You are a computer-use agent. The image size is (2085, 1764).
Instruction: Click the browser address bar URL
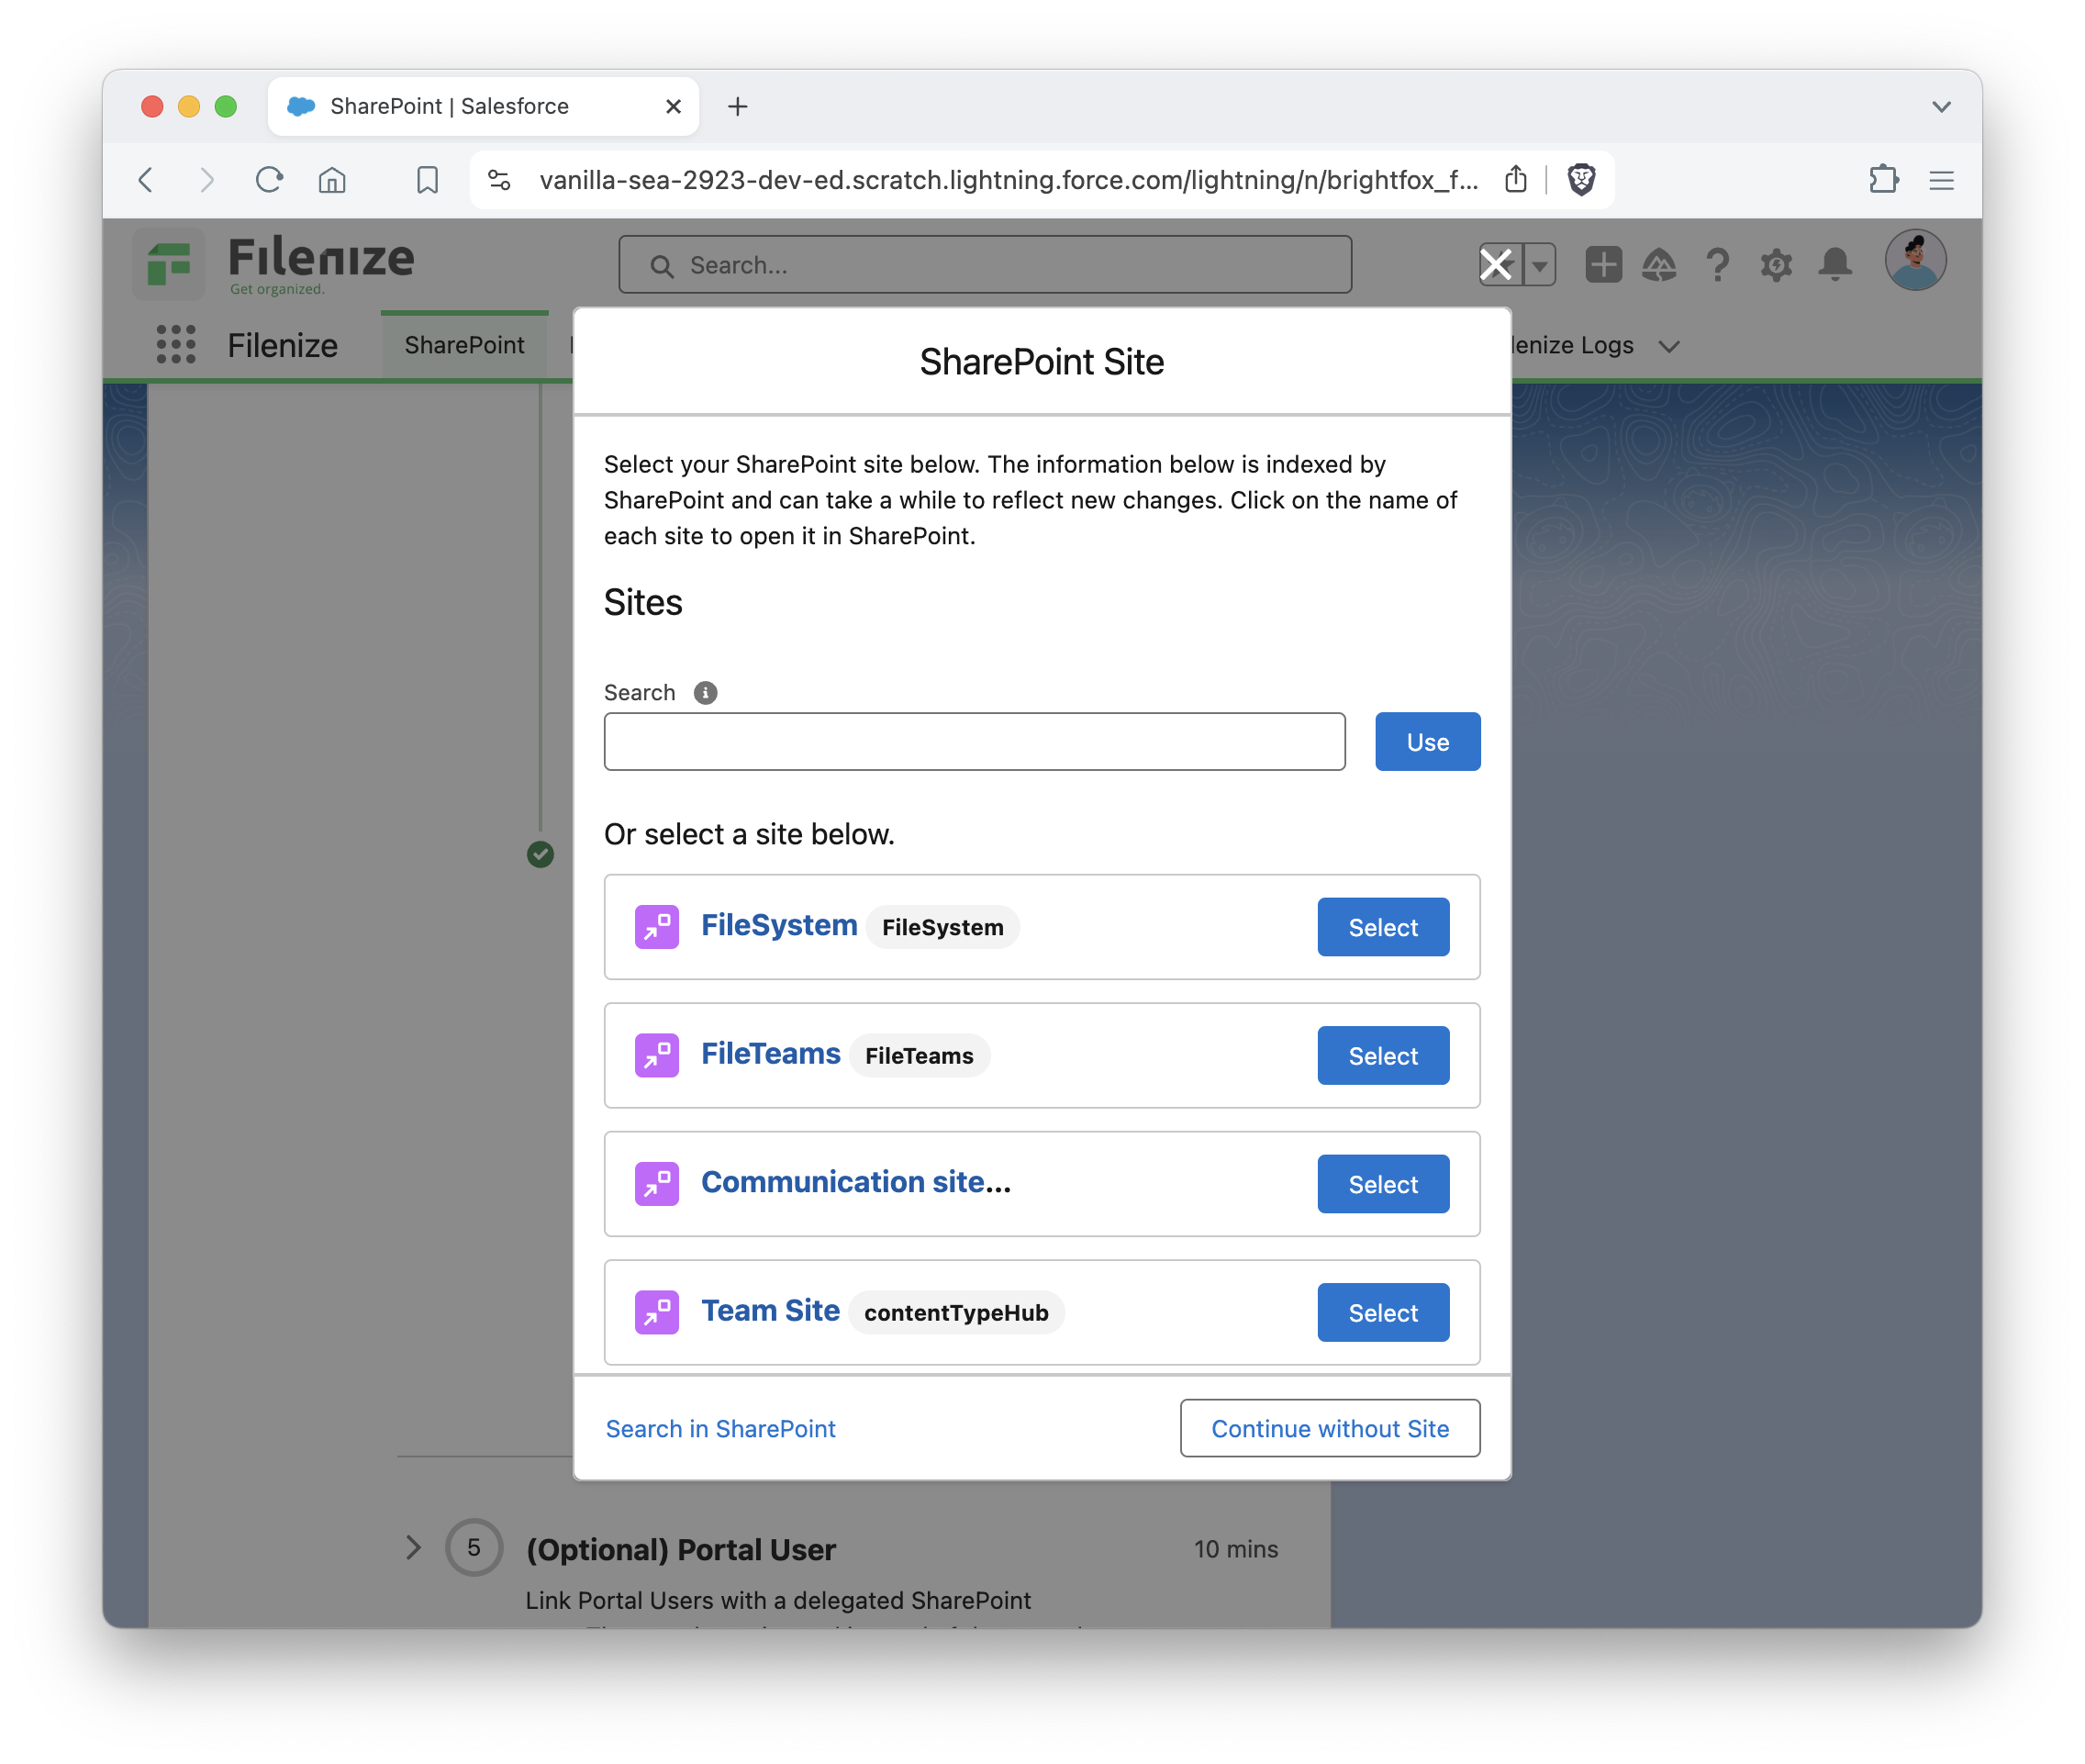pos(1008,180)
